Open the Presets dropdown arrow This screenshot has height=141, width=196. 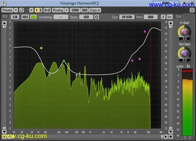(x=16, y=10)
